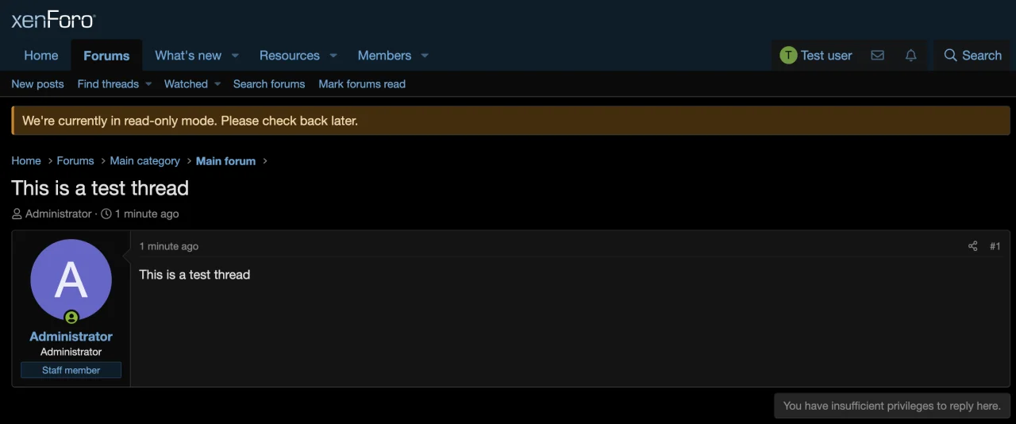Screen dimensions: 1016x424
Task: Click Mark forums read
Action: click(362, 84)
